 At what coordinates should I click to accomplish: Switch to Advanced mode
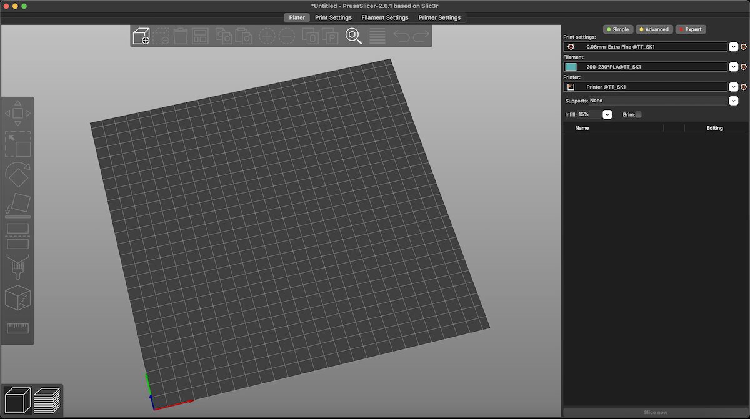tap(654, 29)
